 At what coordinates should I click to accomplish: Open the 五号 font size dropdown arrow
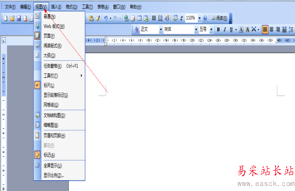pos(211,29)
